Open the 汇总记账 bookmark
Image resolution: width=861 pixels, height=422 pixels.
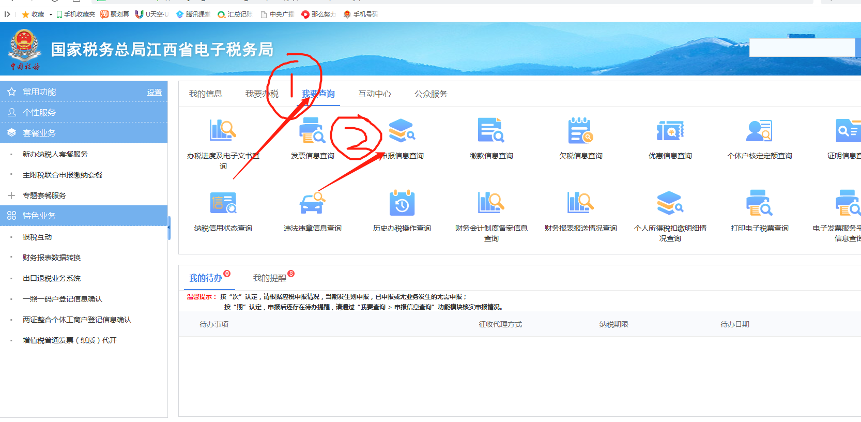[x=235, y=14]
